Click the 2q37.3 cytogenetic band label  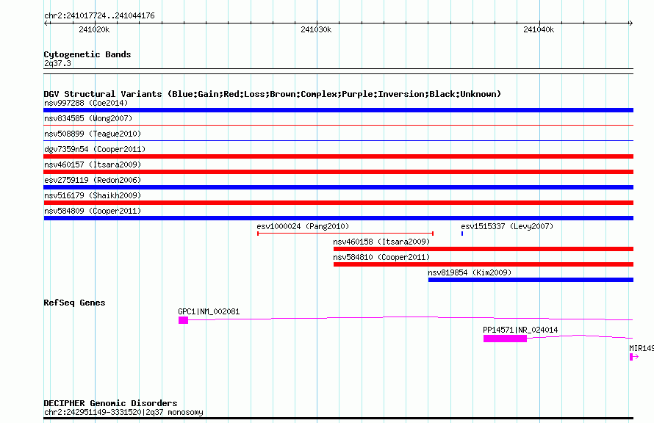pos(57,63)
